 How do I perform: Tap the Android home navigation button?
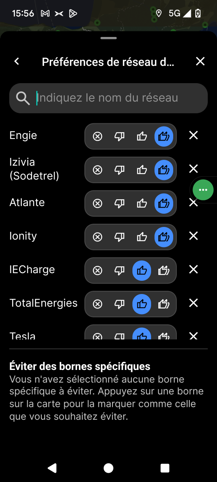(x=108, y=468)
